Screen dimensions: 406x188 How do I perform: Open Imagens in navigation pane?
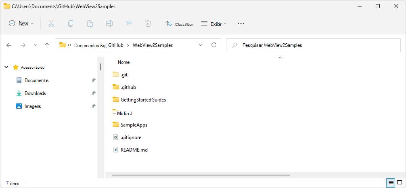click(33, 106)
